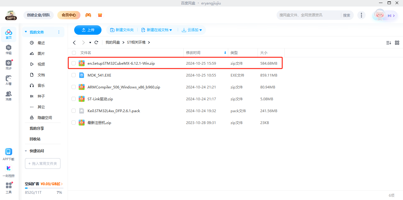This screenshot has width=403, height=200.
Task: Open 回收站
Action: pos(35,139)
